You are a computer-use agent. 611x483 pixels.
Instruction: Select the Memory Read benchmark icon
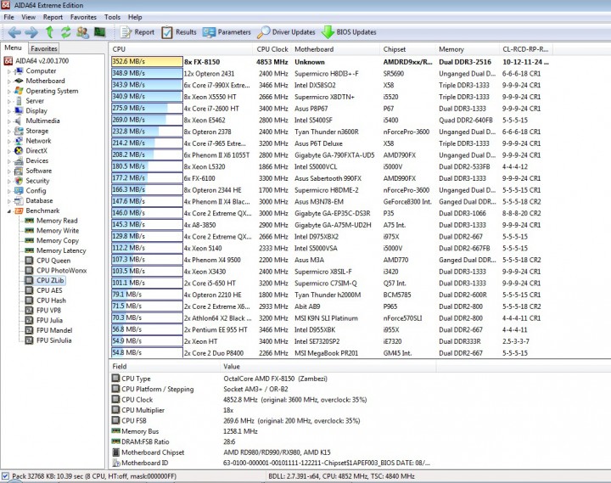[29, 221]
